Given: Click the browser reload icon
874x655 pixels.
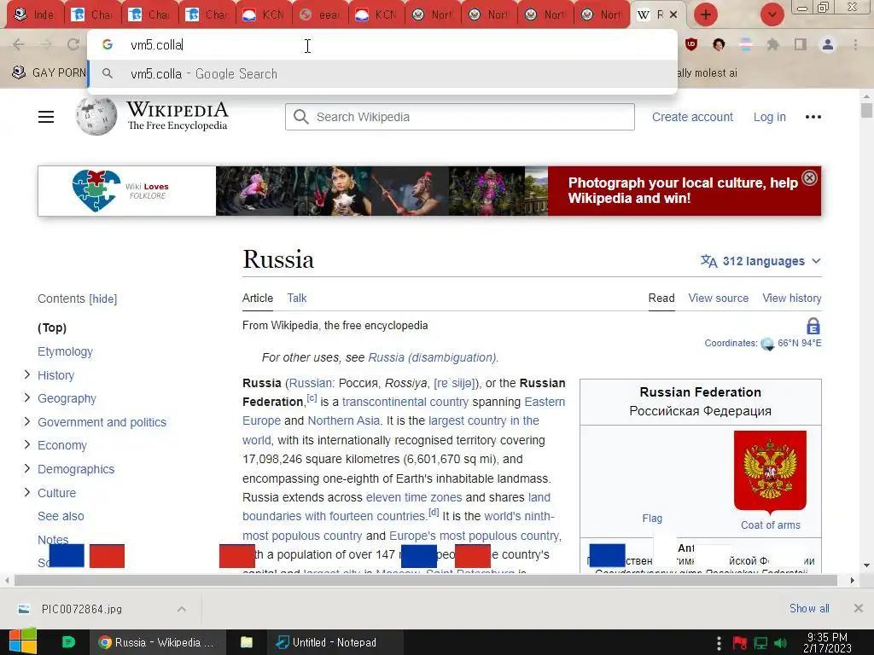Looking at the screenshot, I should click(73, 44).
